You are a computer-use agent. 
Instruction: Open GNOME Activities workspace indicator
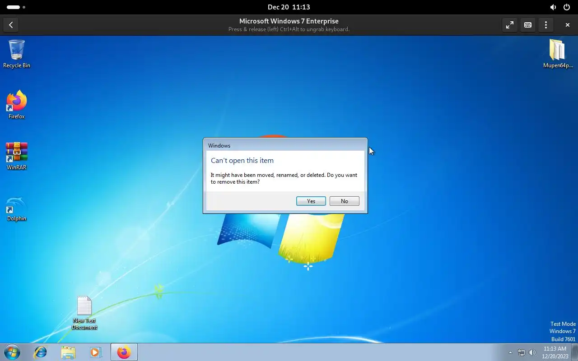[x=16, y=7]
